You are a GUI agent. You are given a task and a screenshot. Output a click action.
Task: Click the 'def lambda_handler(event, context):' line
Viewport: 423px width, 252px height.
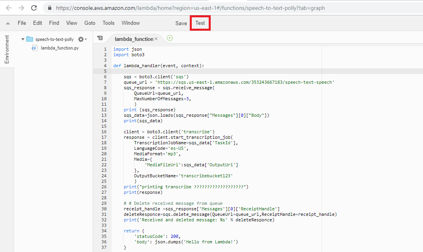[159, 66]
